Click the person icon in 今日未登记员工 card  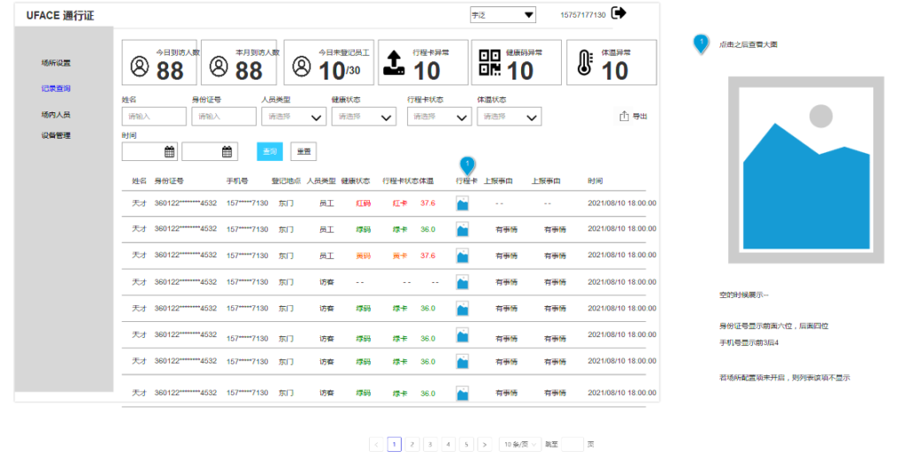click(x=302, y=65)
